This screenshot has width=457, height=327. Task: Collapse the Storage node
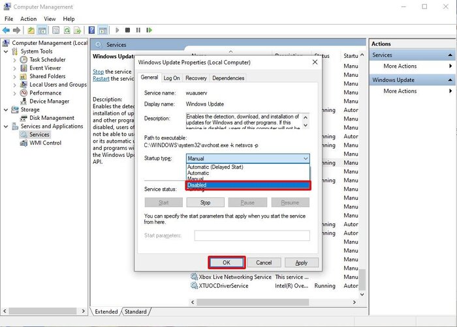pos(6,109)
